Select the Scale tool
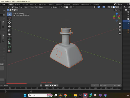The image size is (130, 98). (x=9, y=30)
